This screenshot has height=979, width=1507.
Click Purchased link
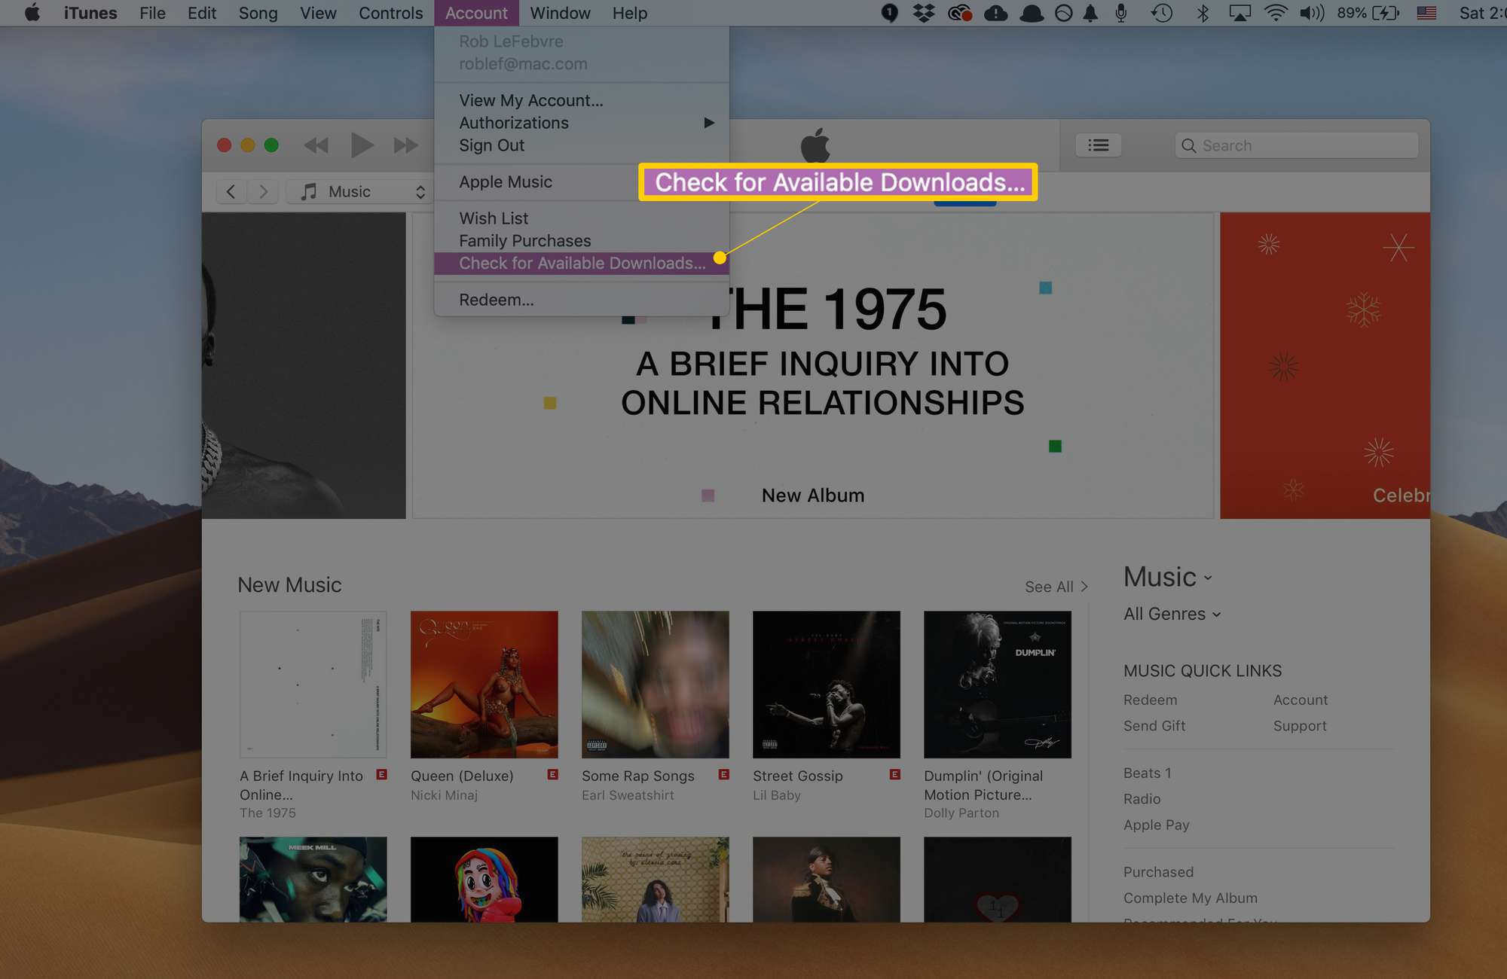pyautogui.click(x=1158, y=872)
